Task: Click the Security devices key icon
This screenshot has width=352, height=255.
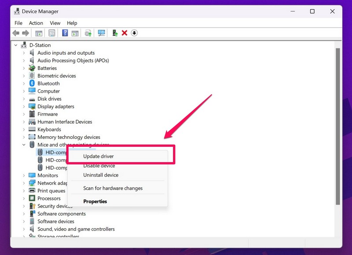Action: tap(32, 206)
